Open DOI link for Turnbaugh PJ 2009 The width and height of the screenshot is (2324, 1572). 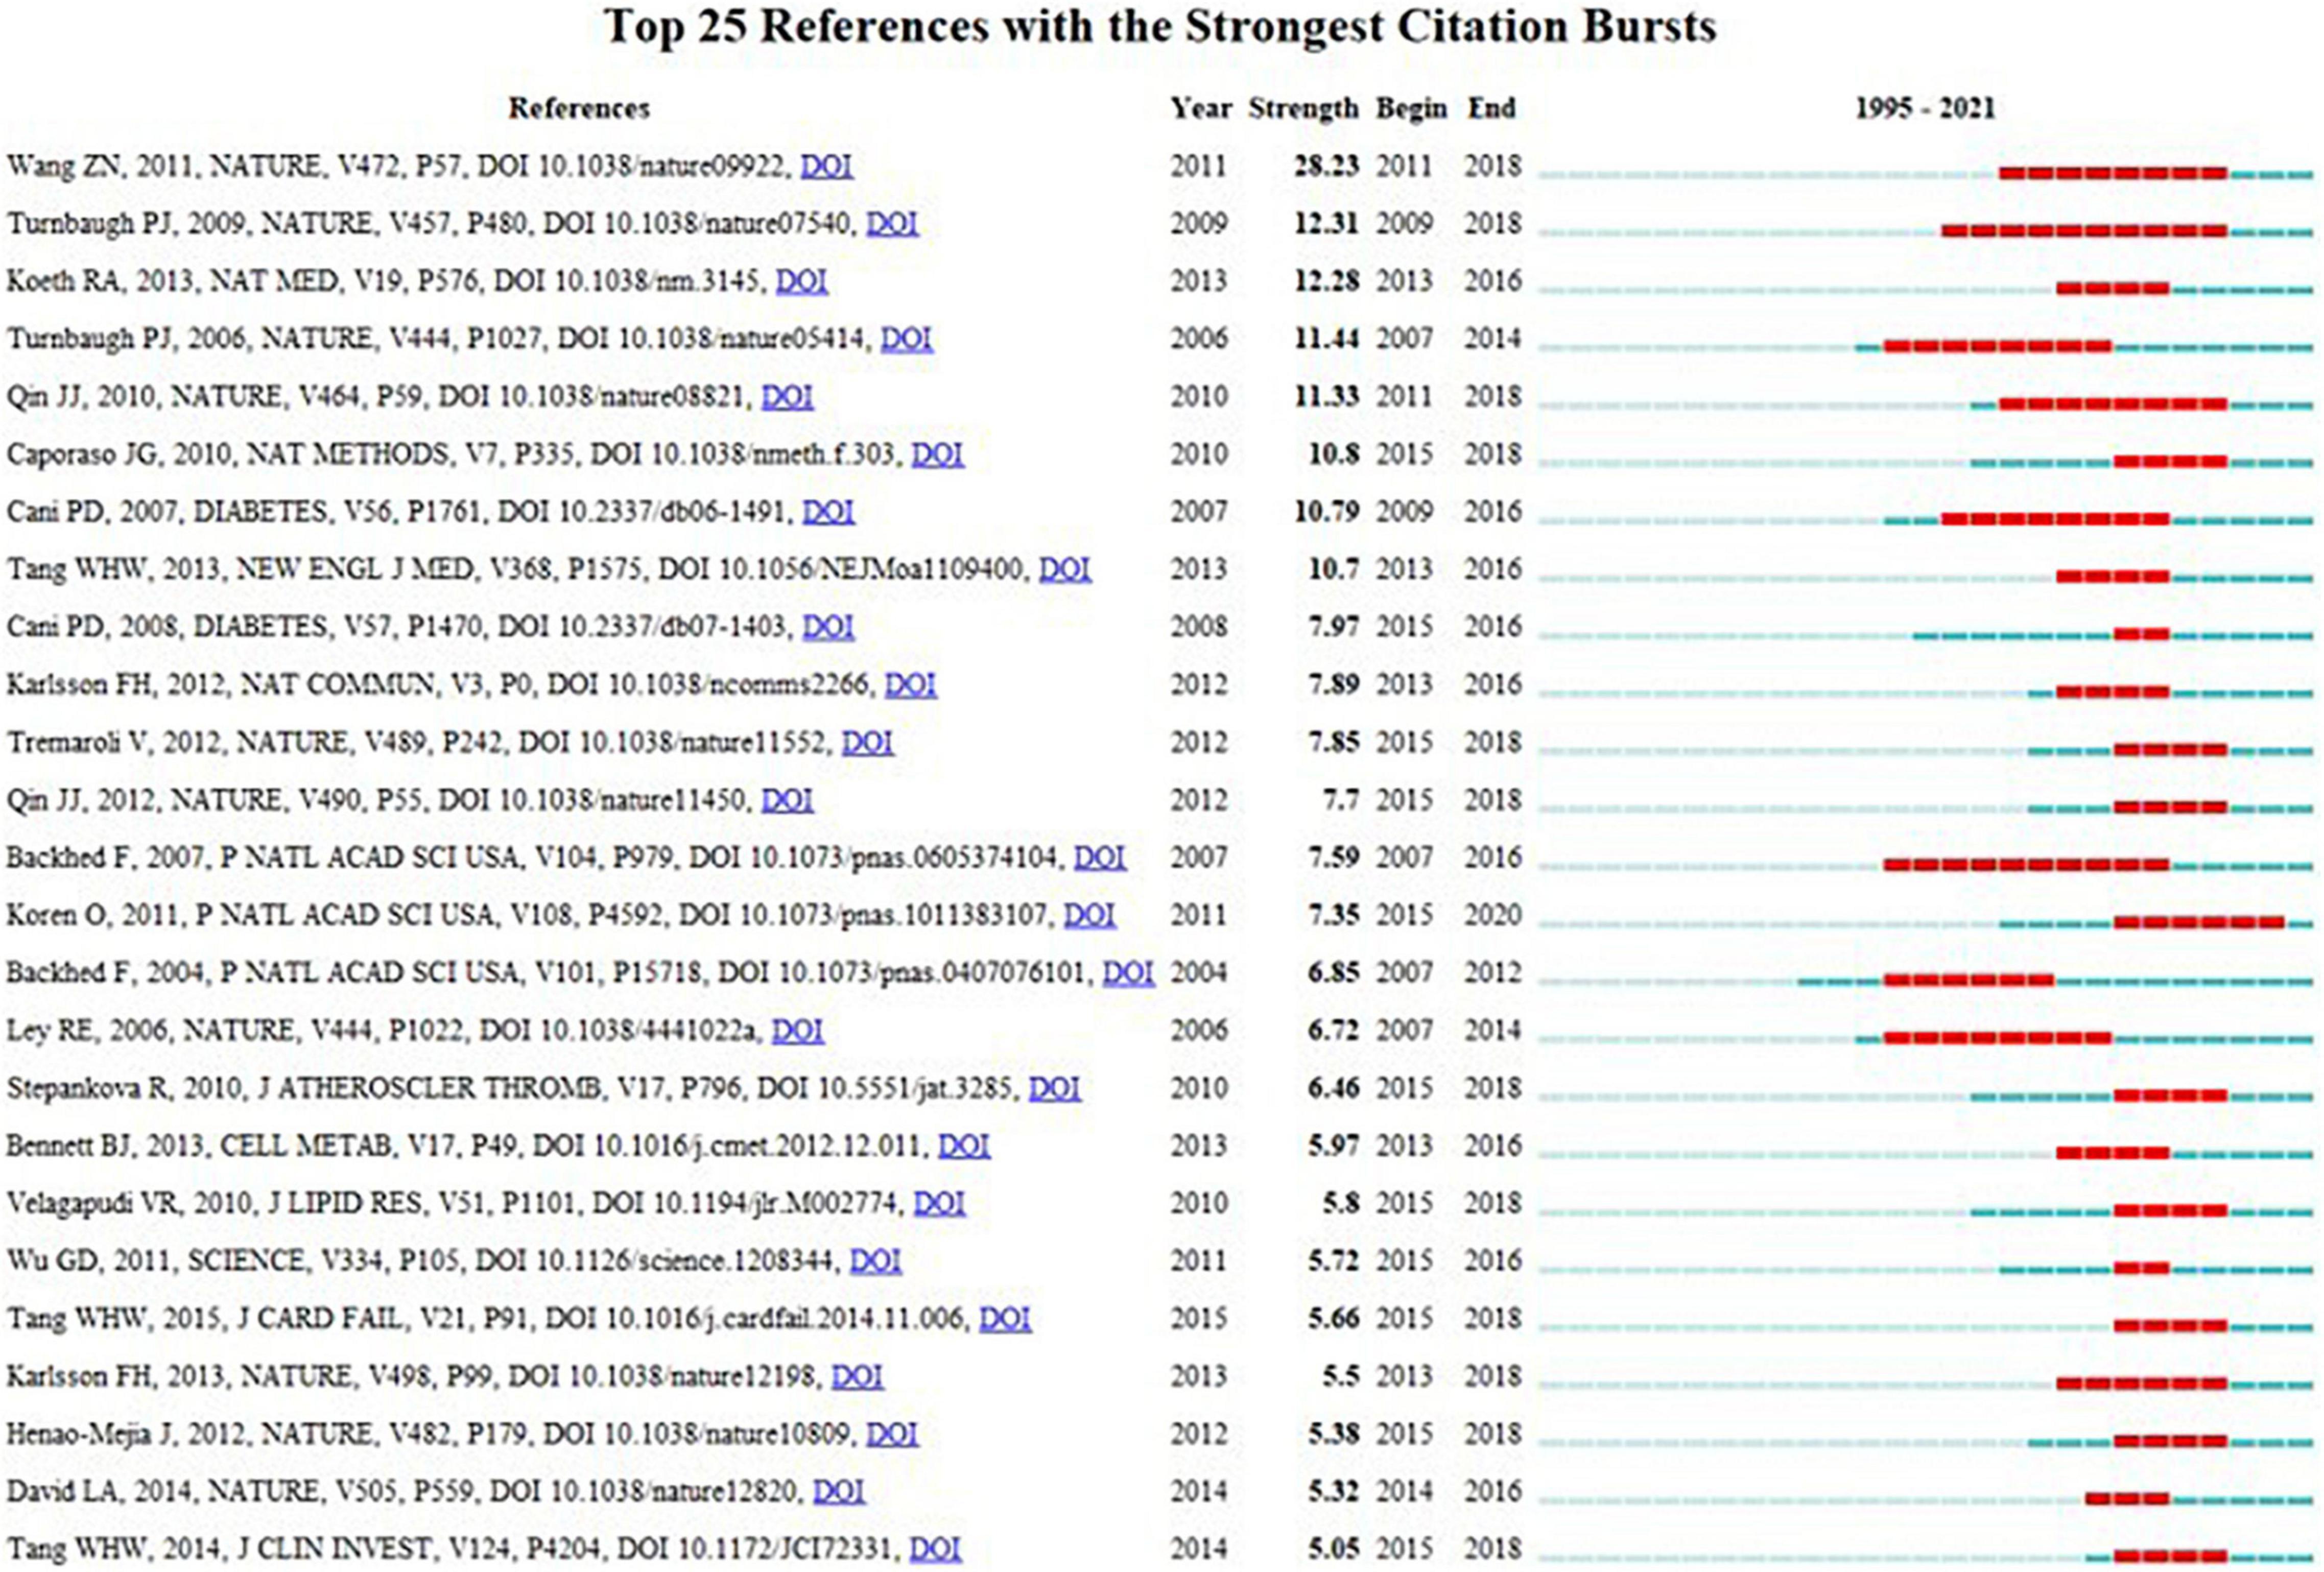tap(892, 223)
